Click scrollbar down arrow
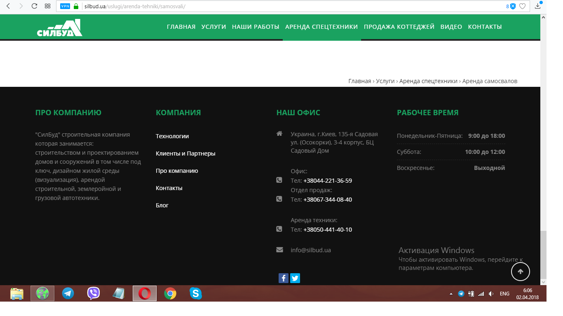 pyautogui.click(x=543, y=282)
